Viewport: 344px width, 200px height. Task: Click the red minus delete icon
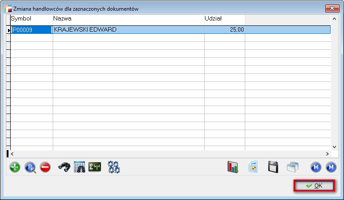coord(45,167)
